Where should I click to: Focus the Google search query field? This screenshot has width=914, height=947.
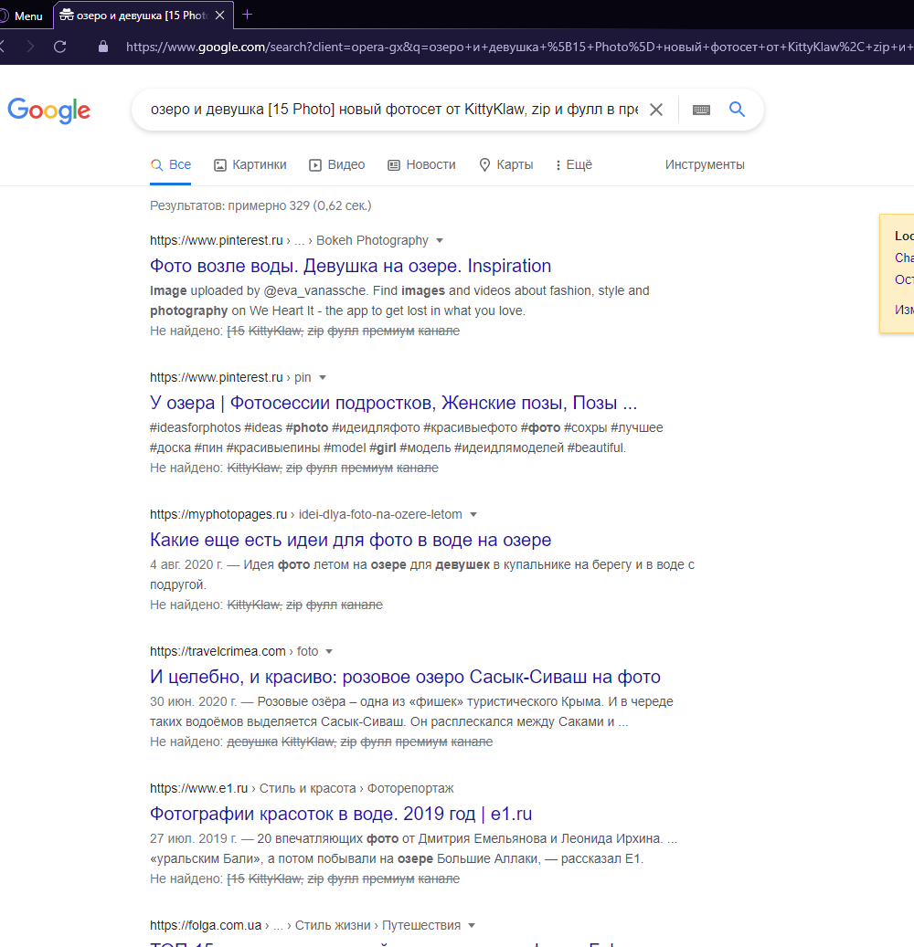(394, 110)
